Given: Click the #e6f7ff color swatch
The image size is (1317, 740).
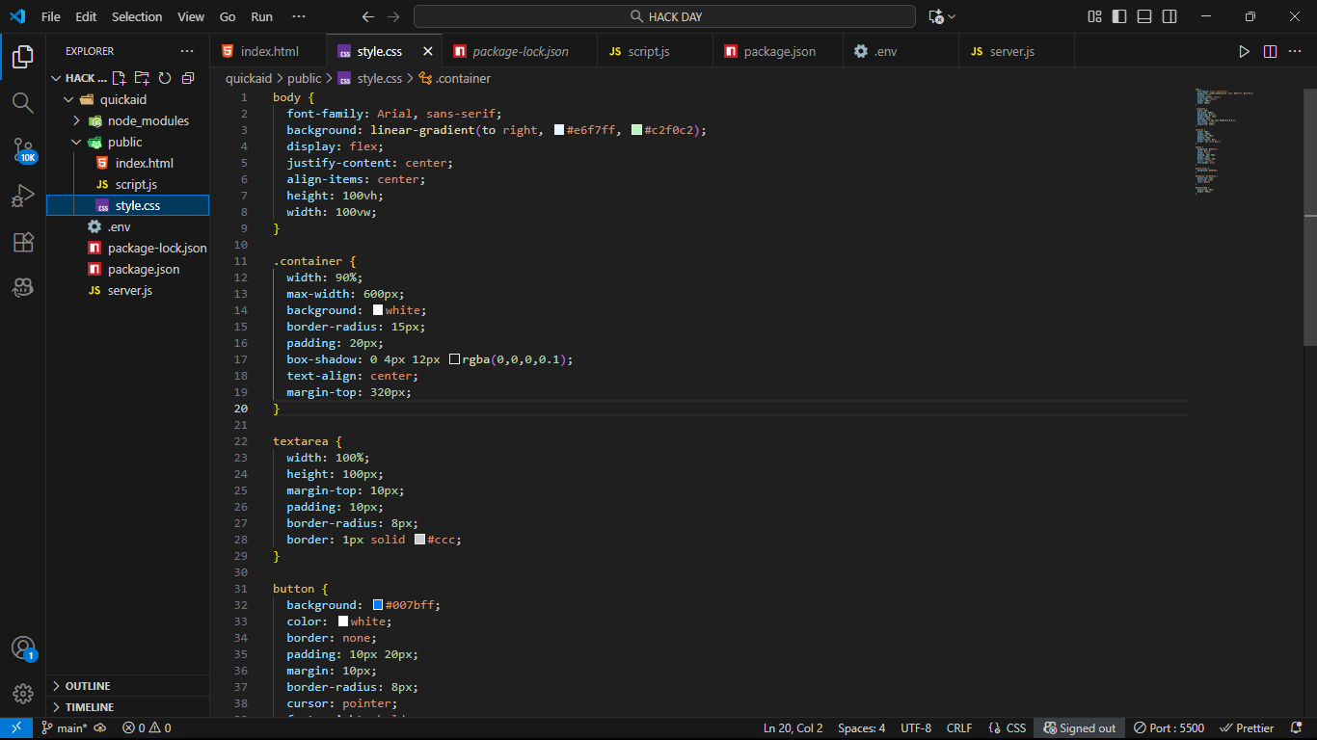Looking at the screenshot, I should 559,130.
